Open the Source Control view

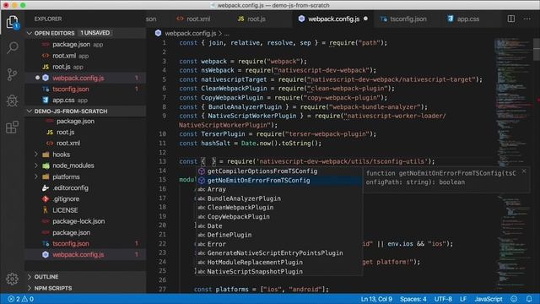pos(13,74)
